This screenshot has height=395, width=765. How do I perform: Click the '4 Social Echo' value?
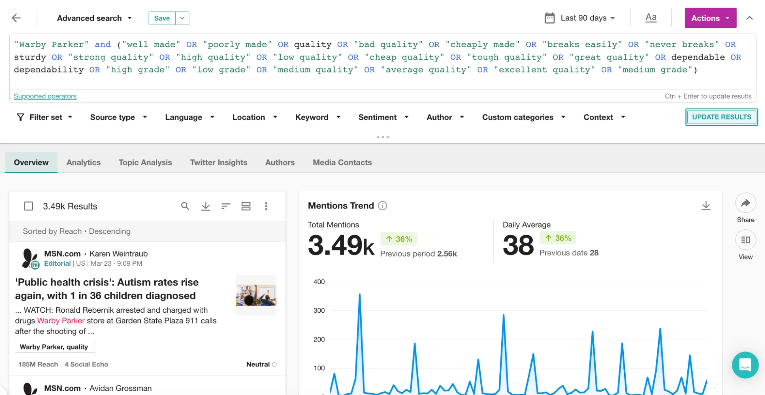coord(86,364)
